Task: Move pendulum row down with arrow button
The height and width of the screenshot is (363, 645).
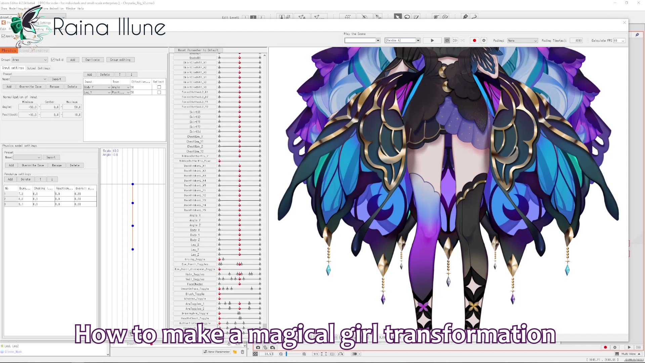Action: click(x=52, y=179)
